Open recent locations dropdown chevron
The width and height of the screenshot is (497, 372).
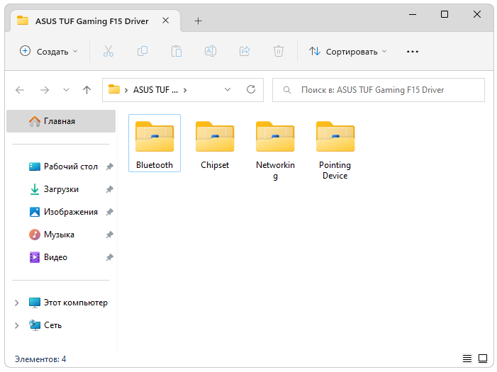(x=66, y=90)
